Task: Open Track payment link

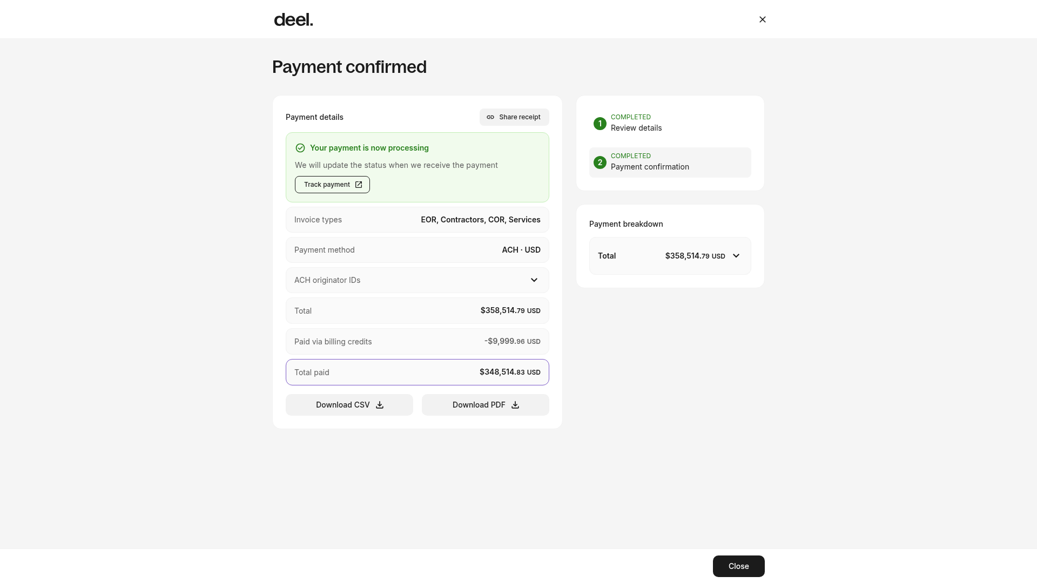Action: (x=332, y=185)
